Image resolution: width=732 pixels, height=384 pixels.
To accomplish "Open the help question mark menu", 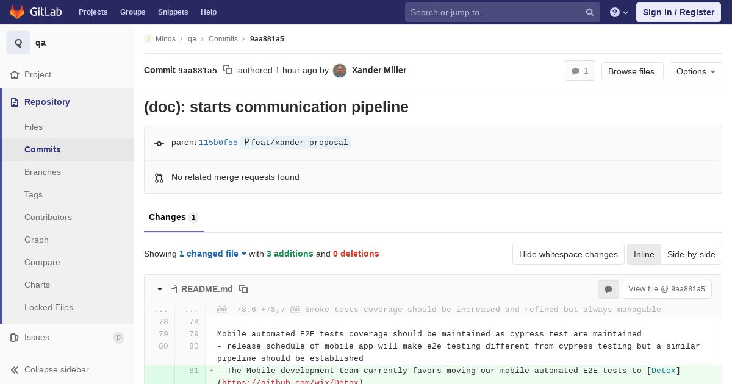I will (x=619, y=12).
